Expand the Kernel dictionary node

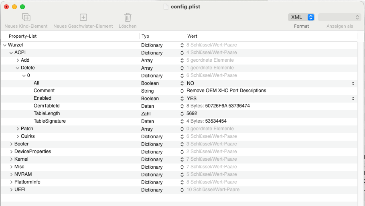coord(11,160)
